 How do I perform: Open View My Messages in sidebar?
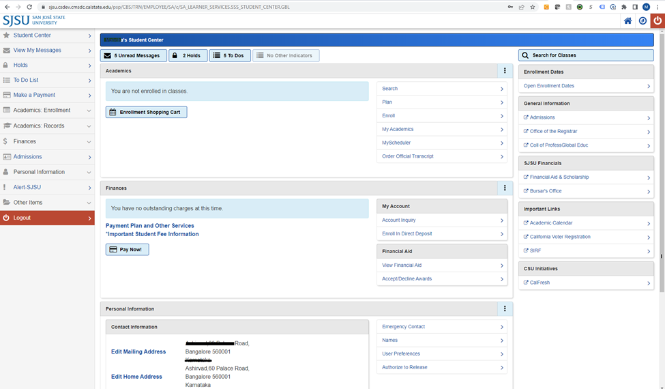pos(47,50)
